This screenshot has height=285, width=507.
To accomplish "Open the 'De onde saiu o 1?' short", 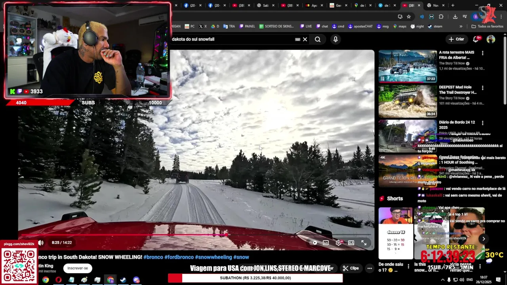I will 395,234.
